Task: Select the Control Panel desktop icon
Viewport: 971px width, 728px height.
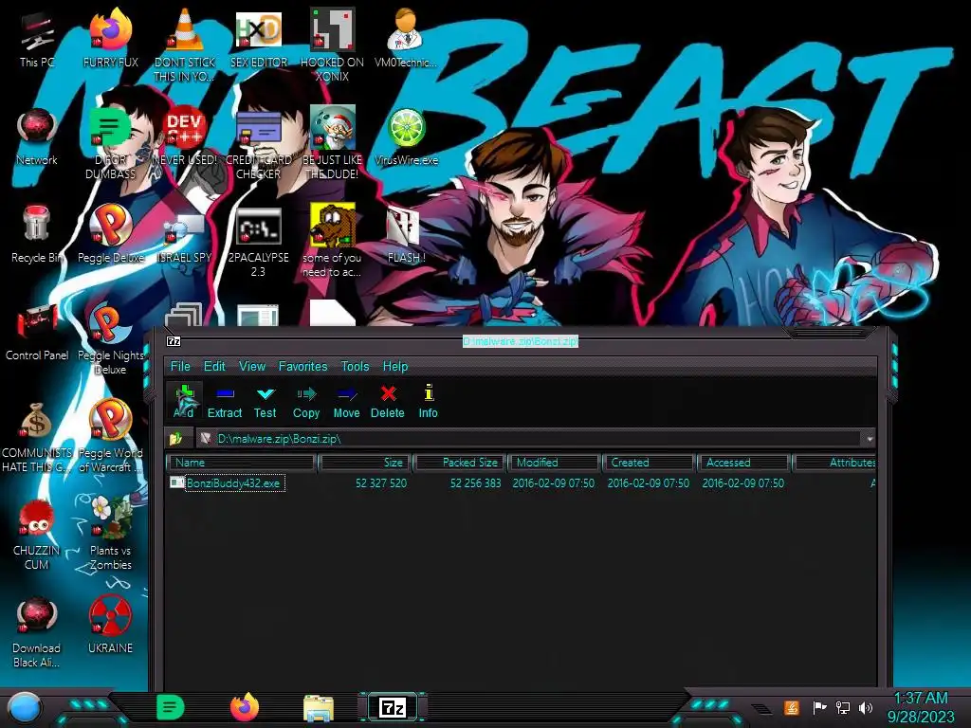Action: click(37, 332)
